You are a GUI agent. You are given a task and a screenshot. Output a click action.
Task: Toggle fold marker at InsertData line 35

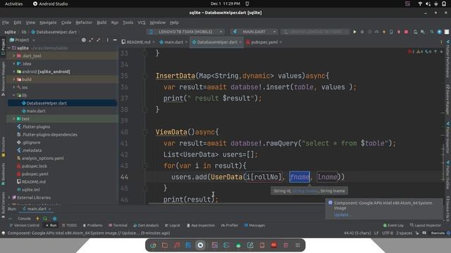tap(145, 76)
